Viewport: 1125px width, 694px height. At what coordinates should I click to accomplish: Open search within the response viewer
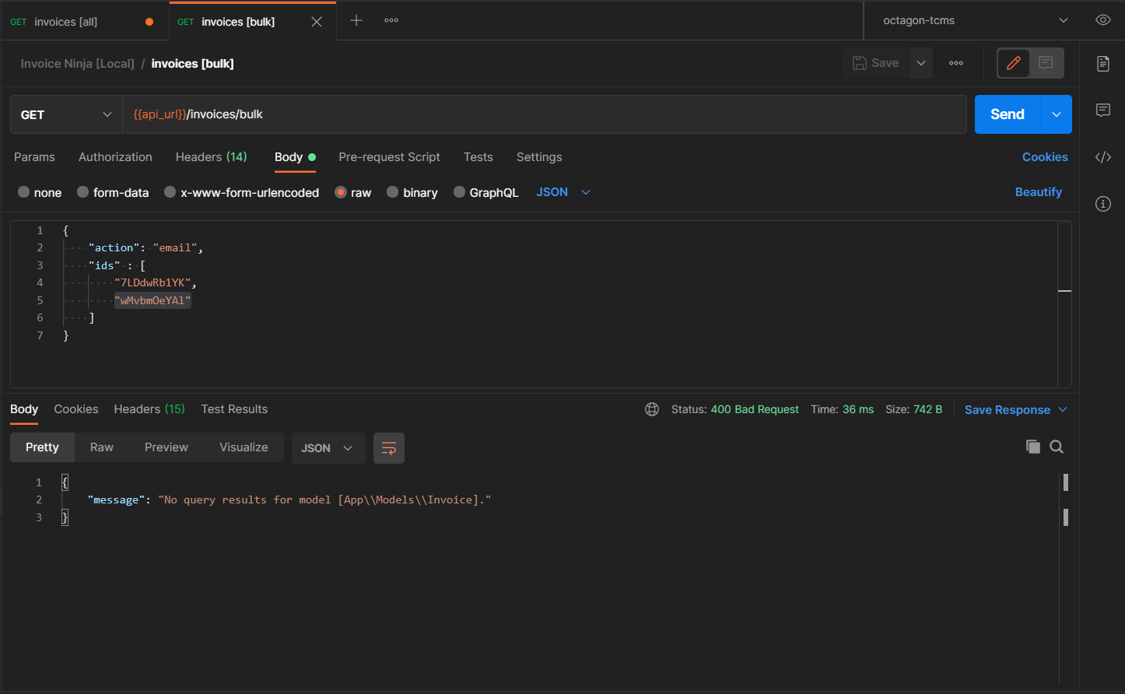(x=1057, y=447)
